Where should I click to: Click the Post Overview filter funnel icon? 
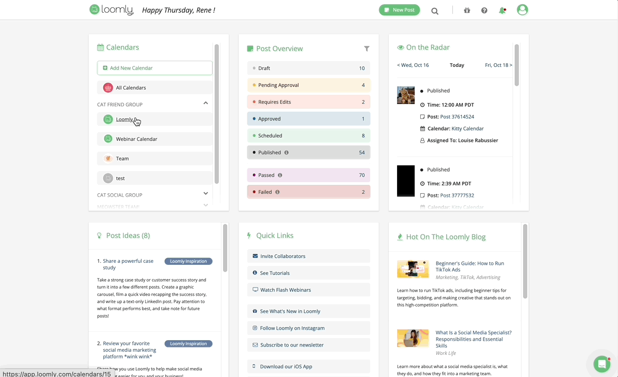pyautogui.click(x=366, y=49)
